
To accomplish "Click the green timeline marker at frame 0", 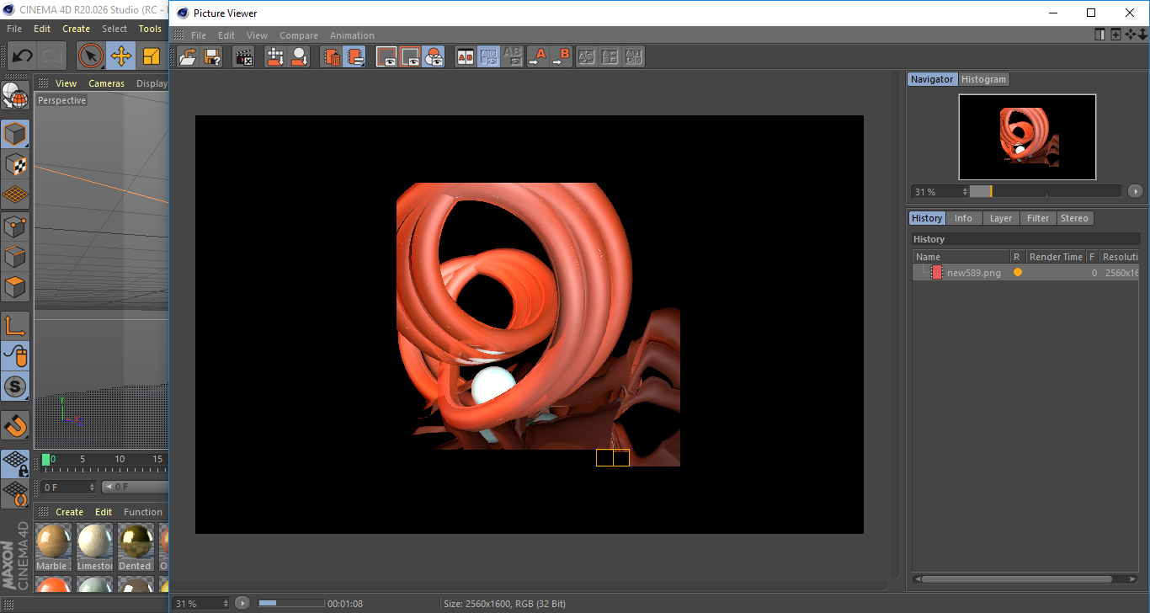I will point(45,460).
